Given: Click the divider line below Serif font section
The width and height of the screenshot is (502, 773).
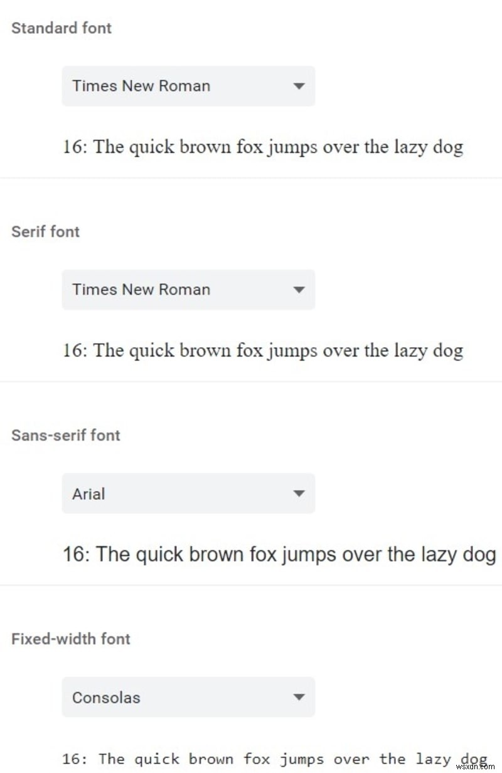Looking at the screenshot, I should pos(251,382).
